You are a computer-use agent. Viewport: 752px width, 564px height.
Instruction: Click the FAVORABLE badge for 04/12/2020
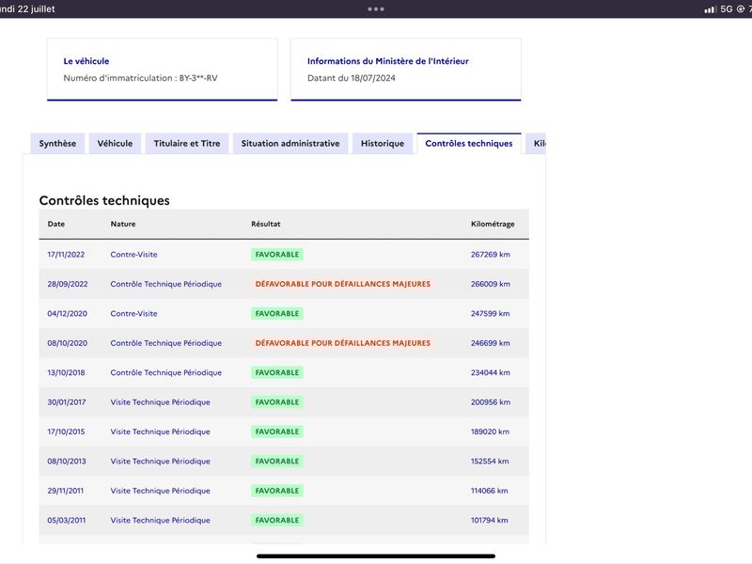(277, 314)
